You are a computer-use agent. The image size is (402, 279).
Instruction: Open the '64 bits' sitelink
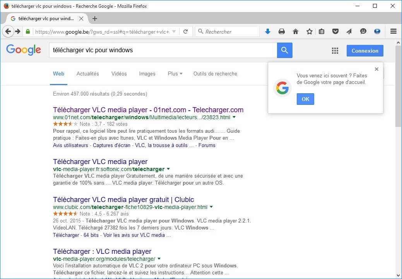[x=91, y=235]
